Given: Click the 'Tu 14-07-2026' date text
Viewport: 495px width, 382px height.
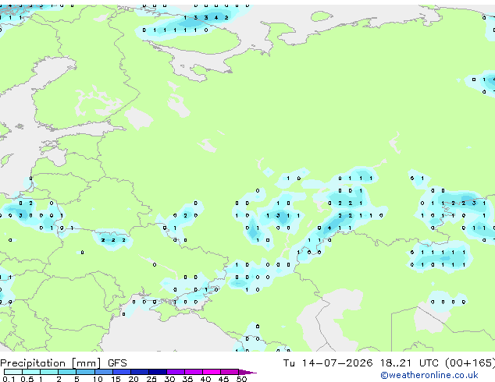Looking at the screenshot, I should (x=328, y=363).
